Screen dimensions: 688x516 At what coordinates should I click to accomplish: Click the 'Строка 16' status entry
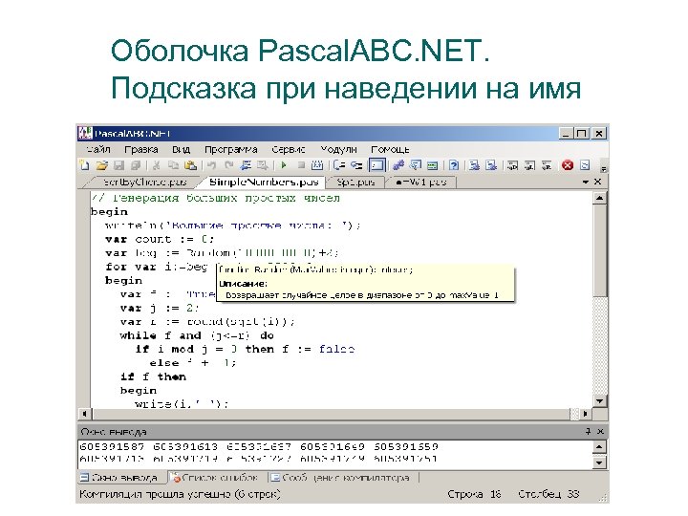[474, 494]
